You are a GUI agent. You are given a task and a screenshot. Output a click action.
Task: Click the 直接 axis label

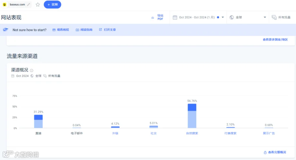click(38, 133)
